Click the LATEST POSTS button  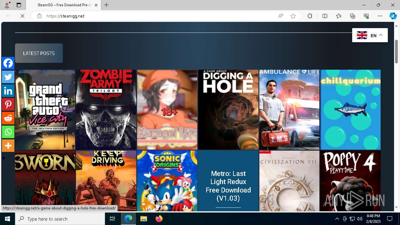39,53
